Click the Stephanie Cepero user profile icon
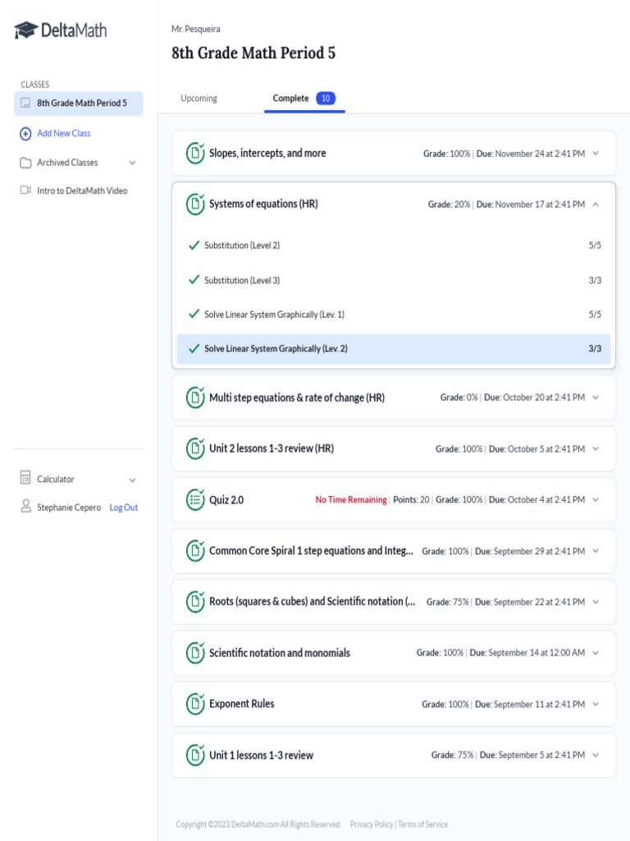The height and width of the screenshot is (841, 630). [x=25, y=507]
